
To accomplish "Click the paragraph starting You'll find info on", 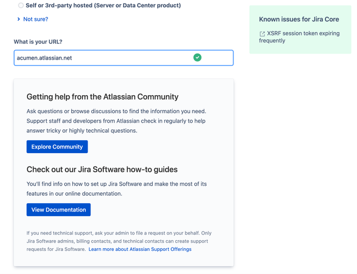I will click(x=117, y=188).
